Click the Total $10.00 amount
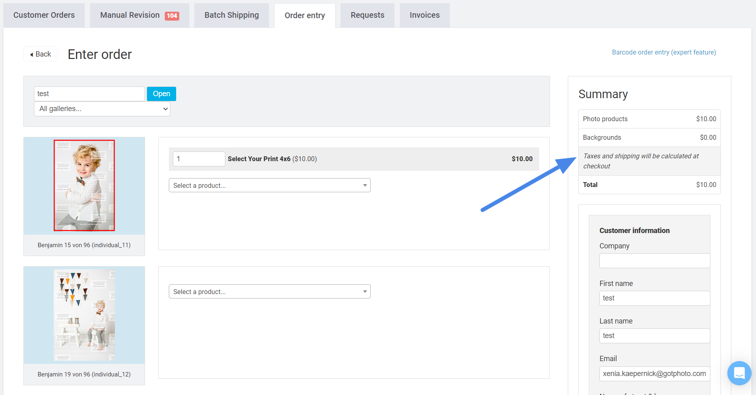Image resolution: width=756 pixels, height=395 pixels. (x=706, y=185)
